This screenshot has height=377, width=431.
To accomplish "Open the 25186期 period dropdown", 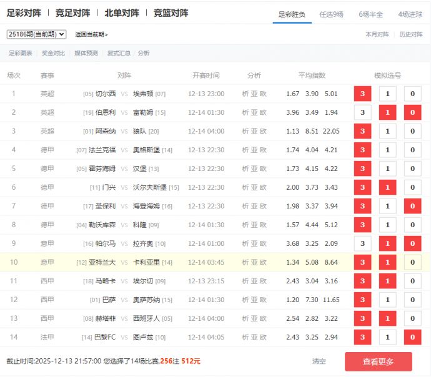I will pos(36,34).
